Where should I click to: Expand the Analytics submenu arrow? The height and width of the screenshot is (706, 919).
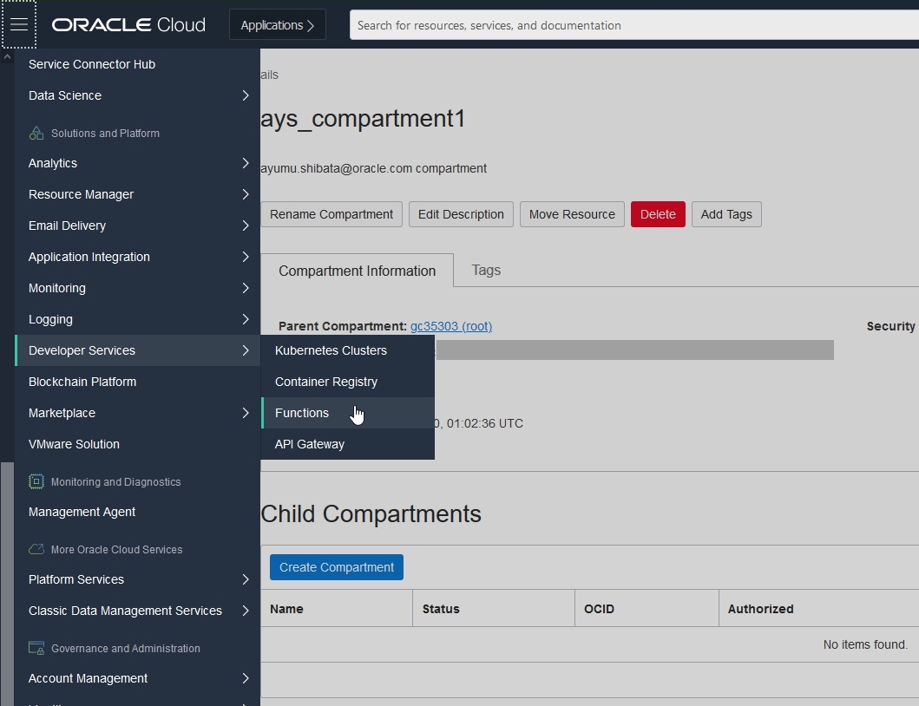(x=246, y=163)
